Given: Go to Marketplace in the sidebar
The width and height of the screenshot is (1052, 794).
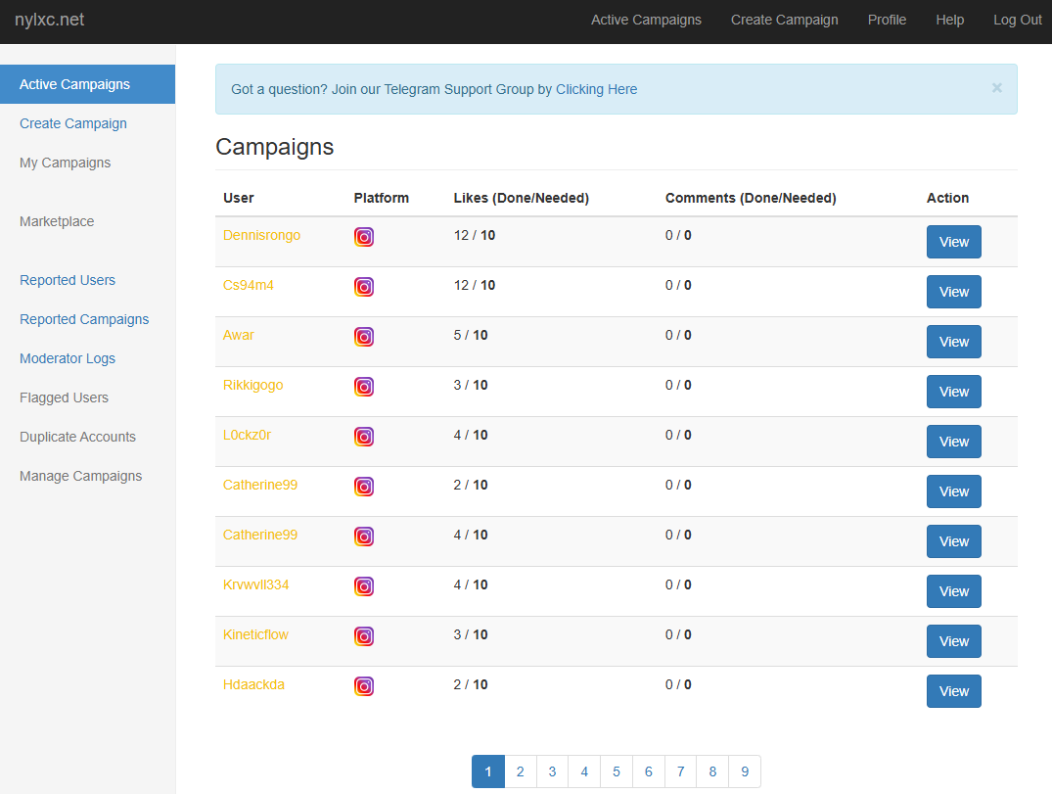Looking at the screenshot, I should point(57,221).
